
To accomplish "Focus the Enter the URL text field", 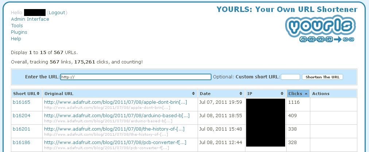I will tap(136, 77).
